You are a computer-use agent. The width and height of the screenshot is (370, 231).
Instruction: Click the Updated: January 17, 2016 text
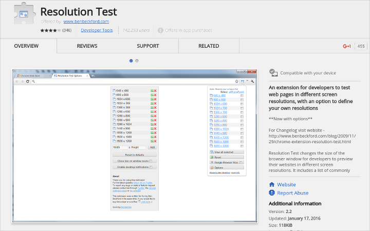click(x=294, y=218)
